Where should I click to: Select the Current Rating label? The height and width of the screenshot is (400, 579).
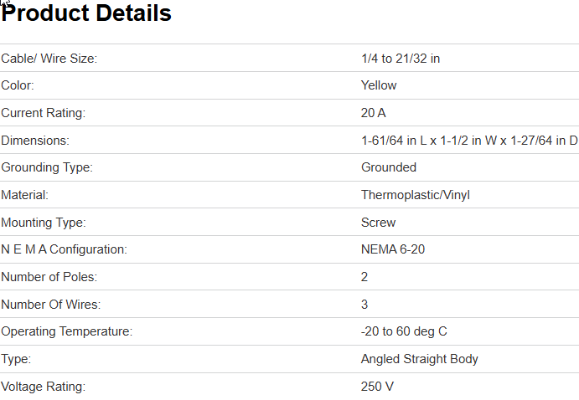(x=44, y=113)
